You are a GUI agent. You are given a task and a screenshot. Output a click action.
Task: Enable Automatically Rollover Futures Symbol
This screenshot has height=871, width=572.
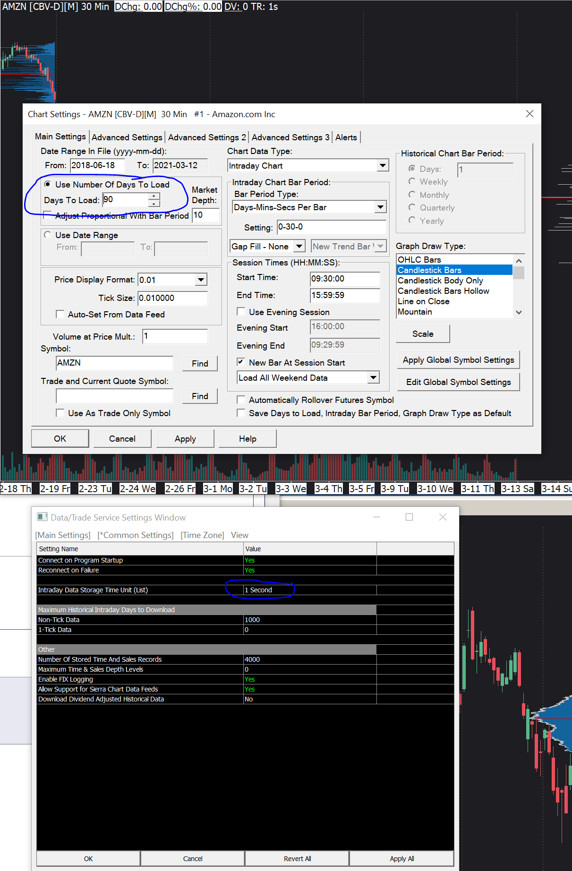coord(241,400)
